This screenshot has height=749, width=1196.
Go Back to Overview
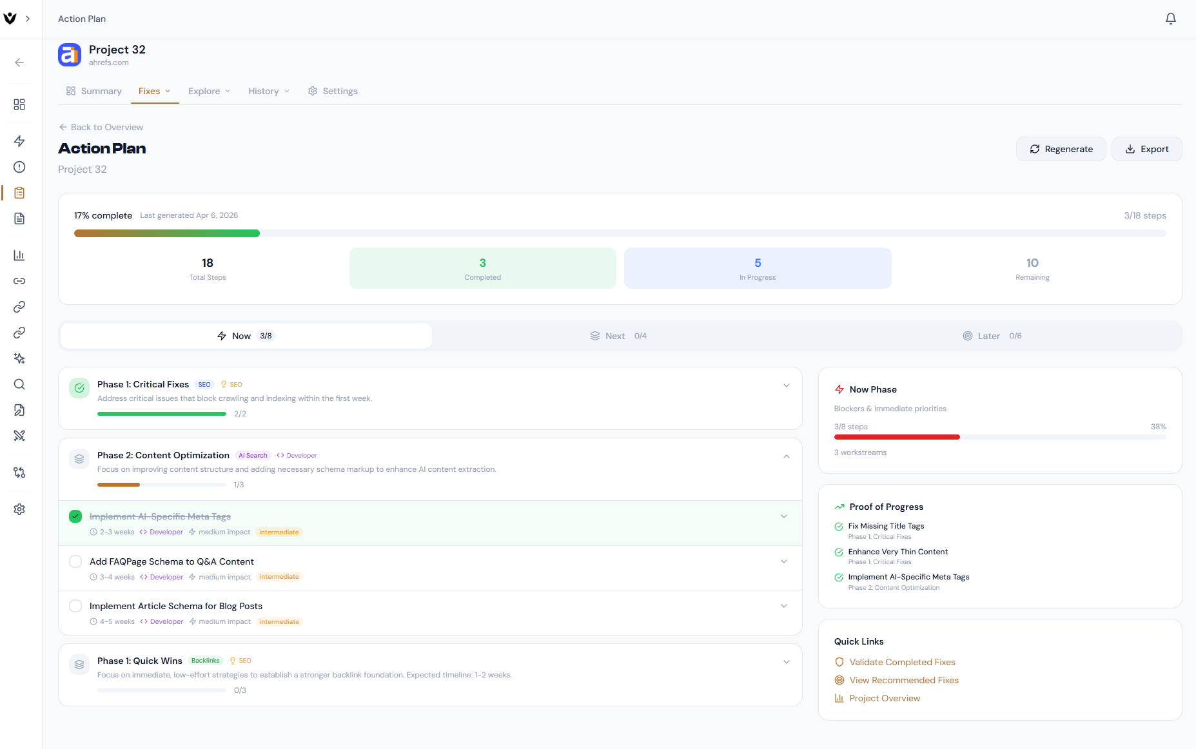click(x=101, y=127)
